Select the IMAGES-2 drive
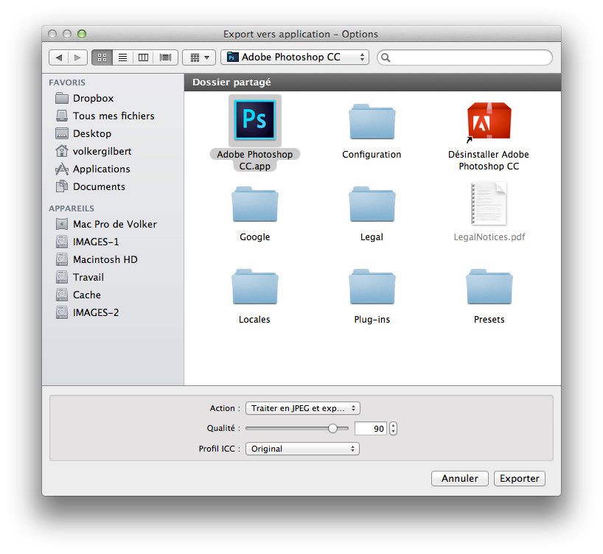The image size is (603, 554). tap(87, 312)
